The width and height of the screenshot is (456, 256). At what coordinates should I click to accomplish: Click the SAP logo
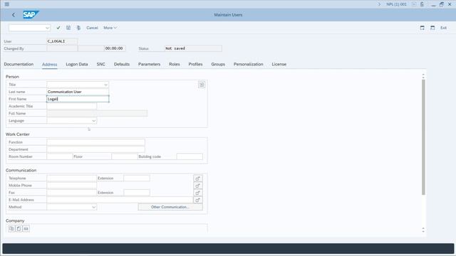tap(31, 14)
